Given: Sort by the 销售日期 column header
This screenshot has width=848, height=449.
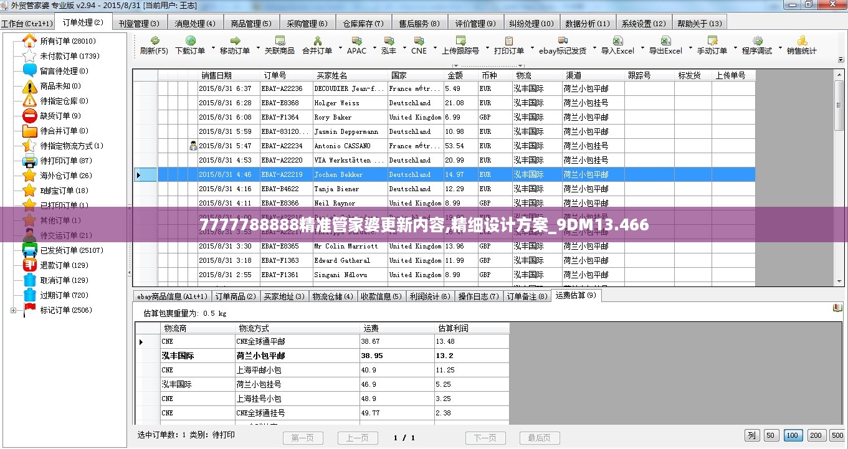Looking at the screenshot, I should point(229,75).
